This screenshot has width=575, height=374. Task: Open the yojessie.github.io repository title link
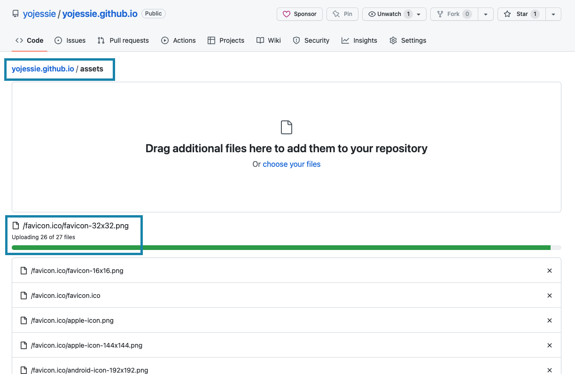[100, 14]
